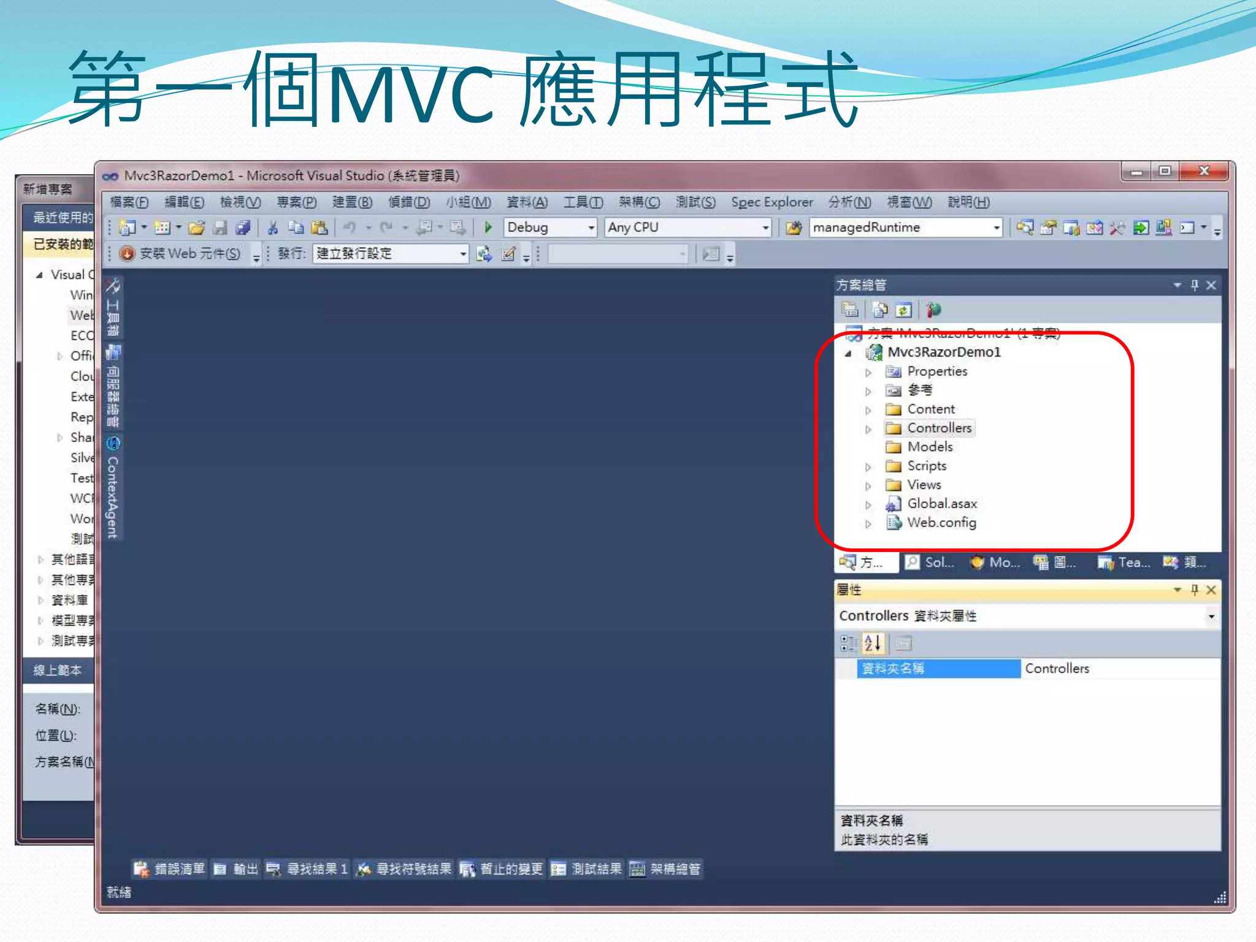Click the Command Window toolbar icon

[1187, 228]
